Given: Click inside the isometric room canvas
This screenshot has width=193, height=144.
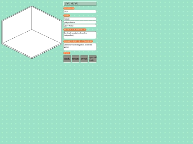Looking at the screenshot, I should coord(32,32).
